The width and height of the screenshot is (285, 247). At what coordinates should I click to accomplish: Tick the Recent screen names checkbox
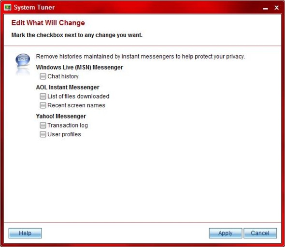(x=43, y=105)
